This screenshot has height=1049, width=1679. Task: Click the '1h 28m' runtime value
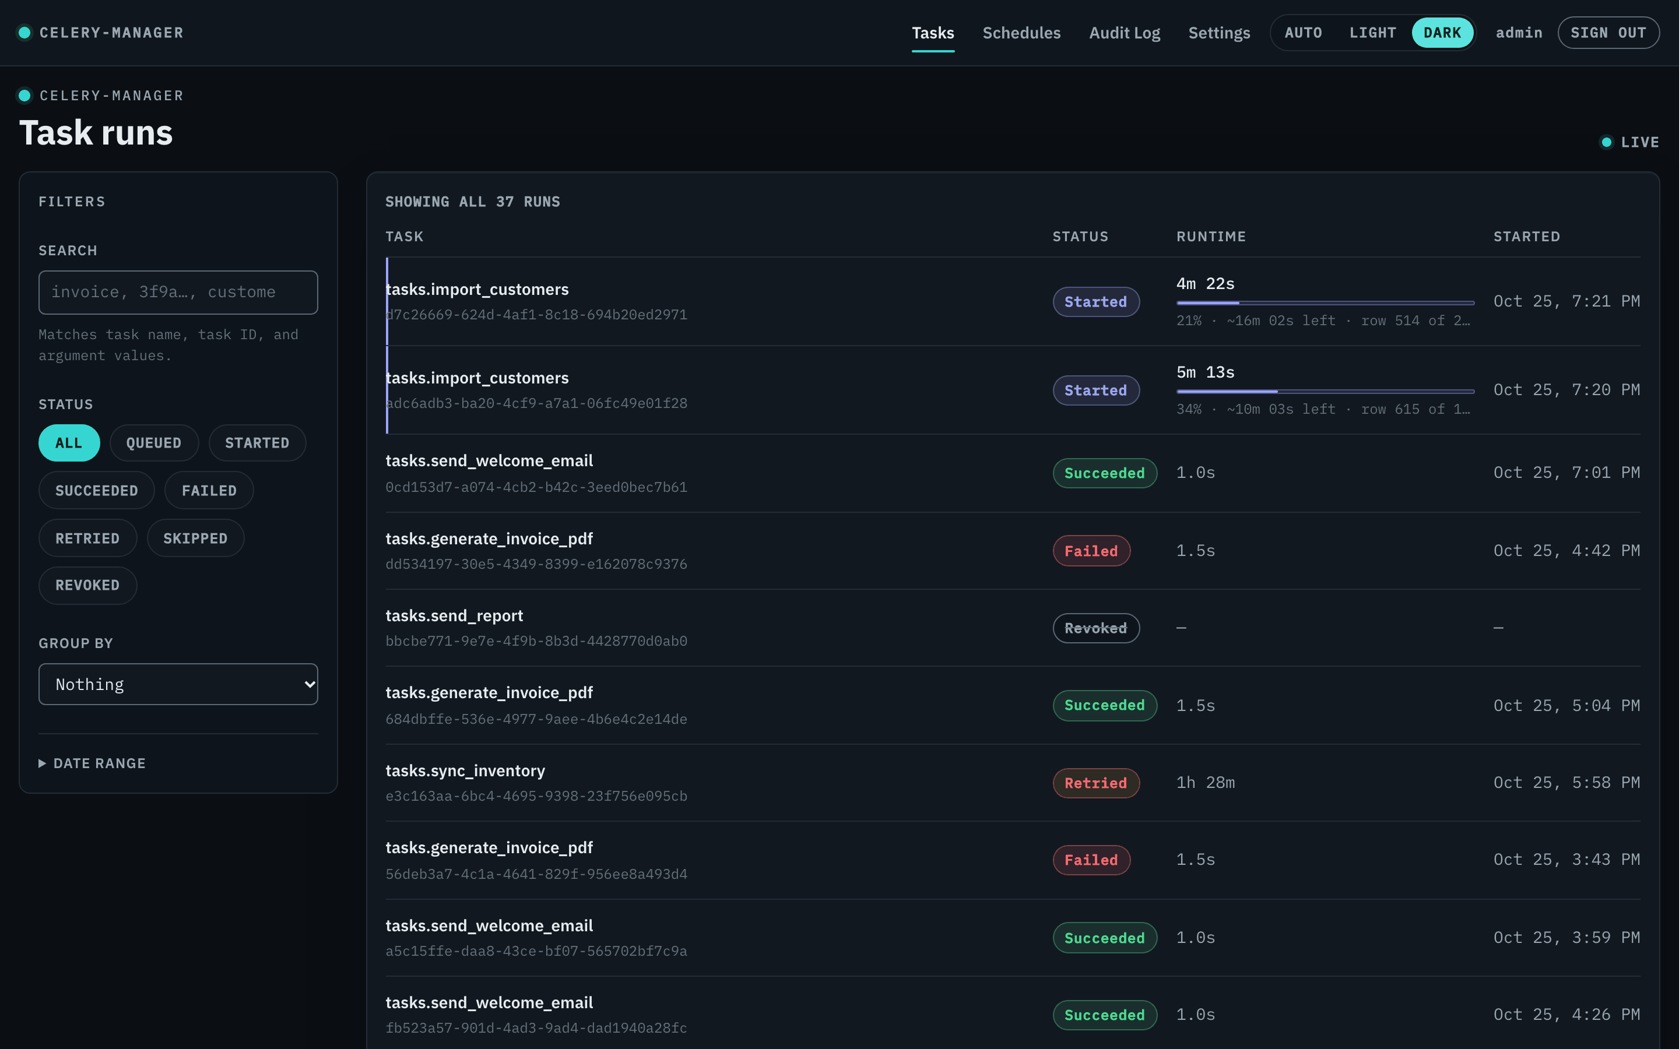1205,783
